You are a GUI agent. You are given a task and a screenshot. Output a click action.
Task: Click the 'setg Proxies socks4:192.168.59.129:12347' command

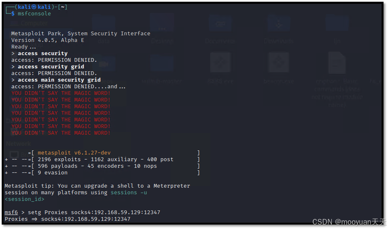coord(94,212)
